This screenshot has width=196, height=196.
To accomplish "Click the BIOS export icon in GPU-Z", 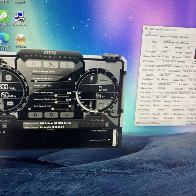I will click(x=194, y=62).
